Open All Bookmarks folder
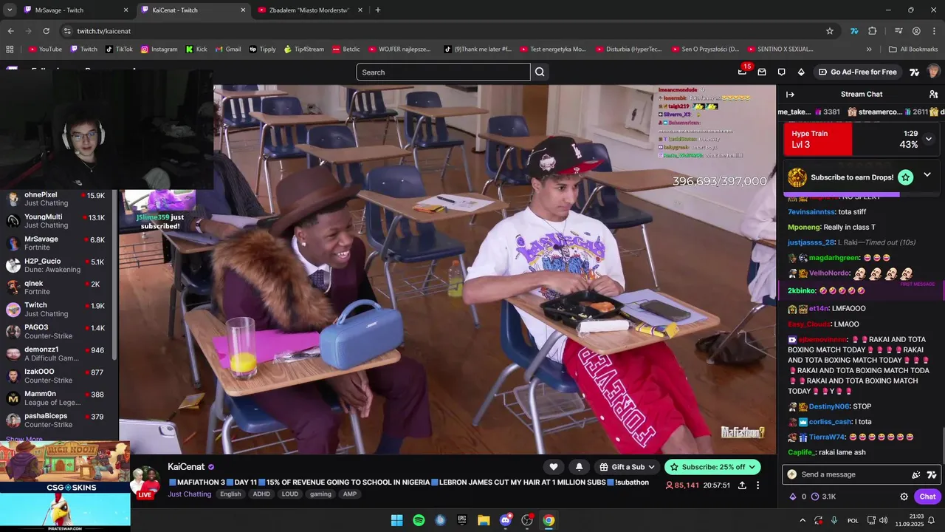945x532 pixels. 913,50
